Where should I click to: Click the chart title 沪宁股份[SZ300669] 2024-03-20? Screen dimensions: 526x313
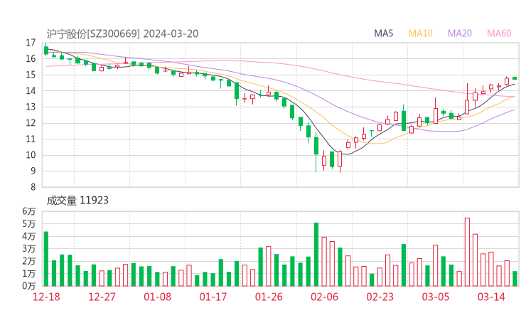pyautogui.click(x=122, y=33)
